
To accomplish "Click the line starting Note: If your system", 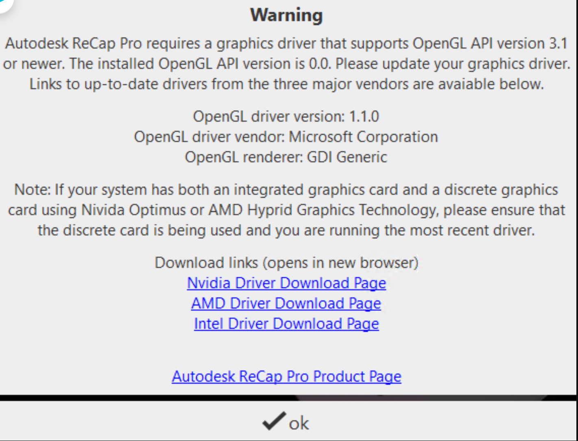I will tap(286, 190).
